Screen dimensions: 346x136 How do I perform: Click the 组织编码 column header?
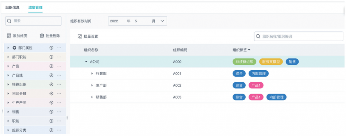click(180, 50)
